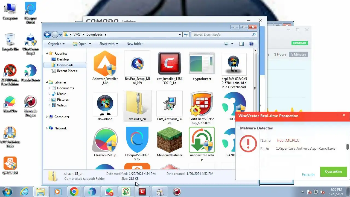
Task: Select the 5 Minutes tab
Action: pyautogui.click(x=299, y=54)
